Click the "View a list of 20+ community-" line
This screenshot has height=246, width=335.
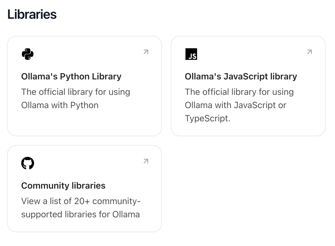[81, 201]
